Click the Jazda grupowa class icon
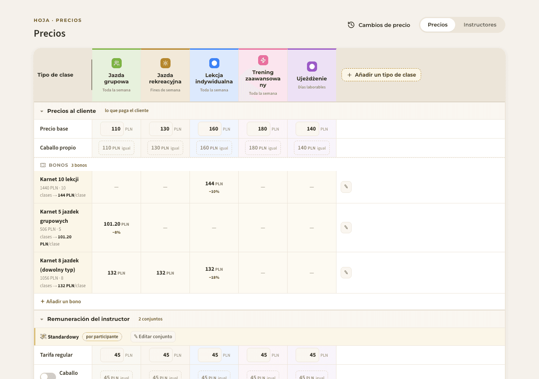This screenshot has height=379, width=539. click(117, 63)
